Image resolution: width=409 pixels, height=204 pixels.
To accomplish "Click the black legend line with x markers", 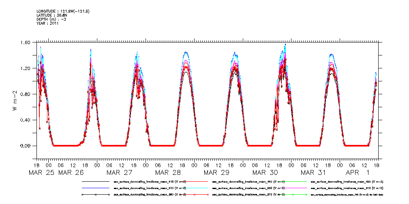I will 95,195.
